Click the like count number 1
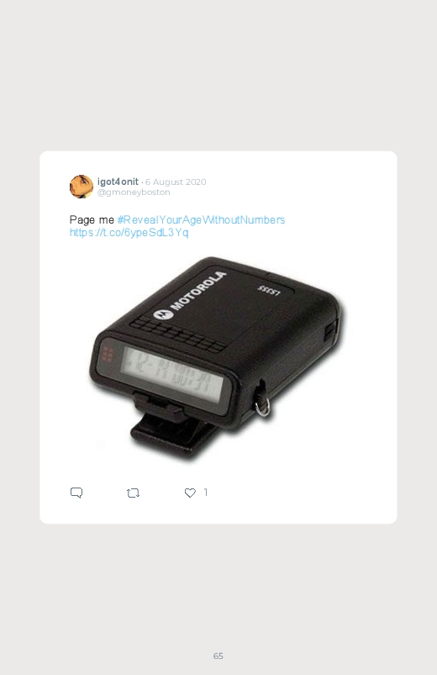The width and height of the screenshot is (437, 675). (206, 492)
